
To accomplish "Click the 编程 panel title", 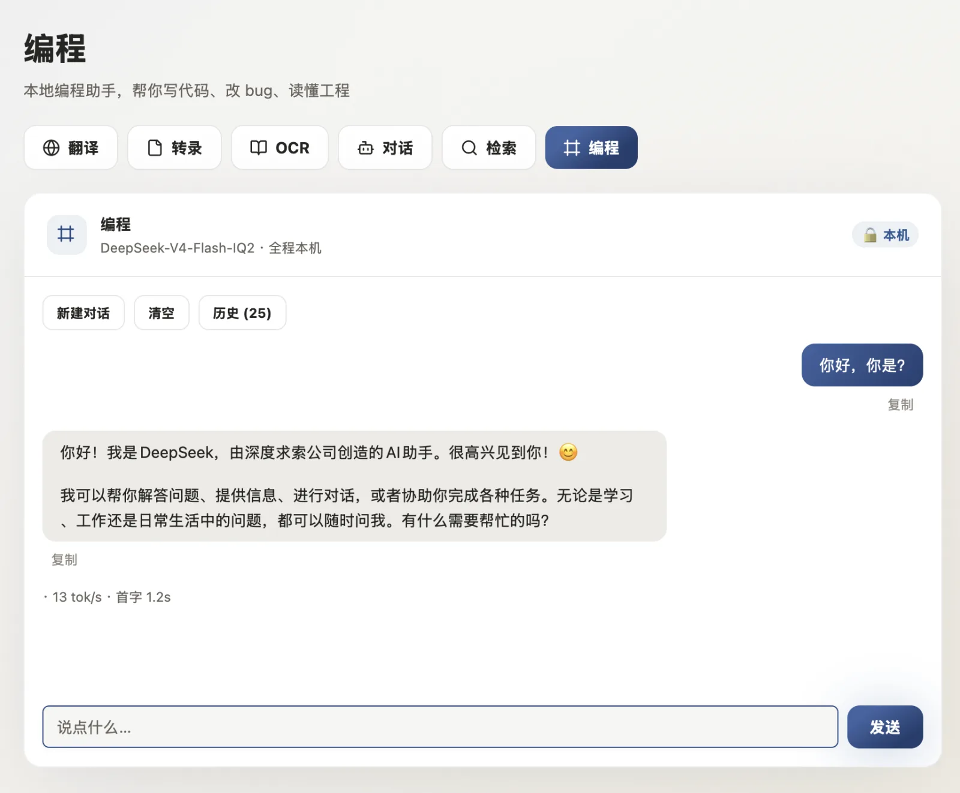I will click(116, 224).
